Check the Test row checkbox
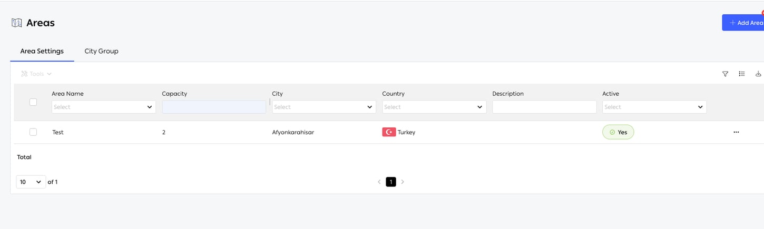This screenshot has width=764, height=229. pyautogui.click(x=33, y=132)
